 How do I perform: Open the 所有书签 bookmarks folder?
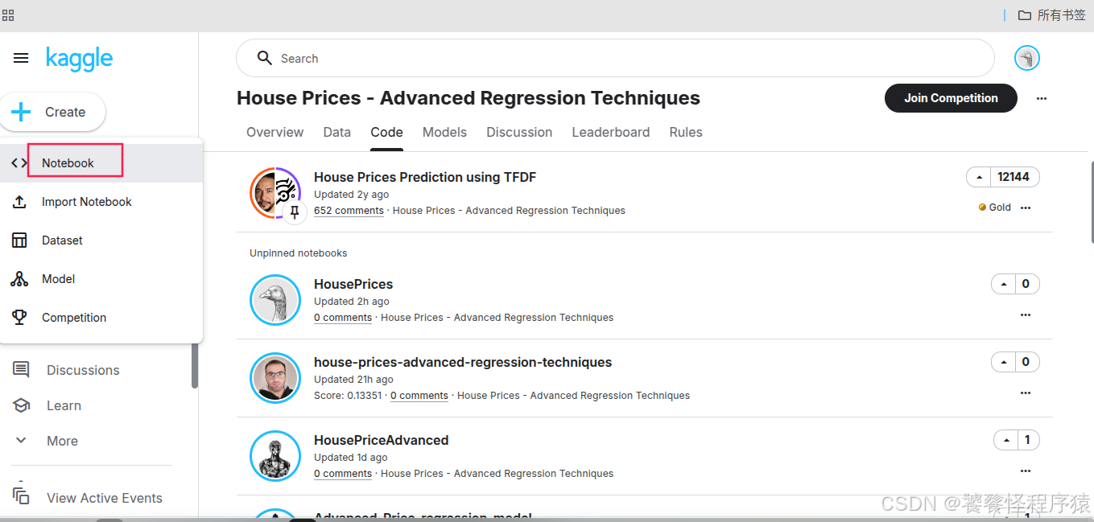point(1051,15)
